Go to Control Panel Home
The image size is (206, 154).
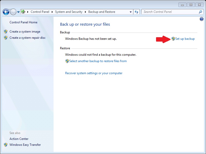pos(23,22)
